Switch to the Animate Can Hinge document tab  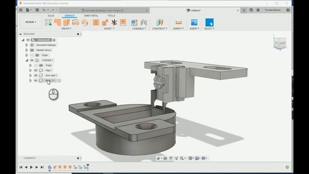(104, 10)
